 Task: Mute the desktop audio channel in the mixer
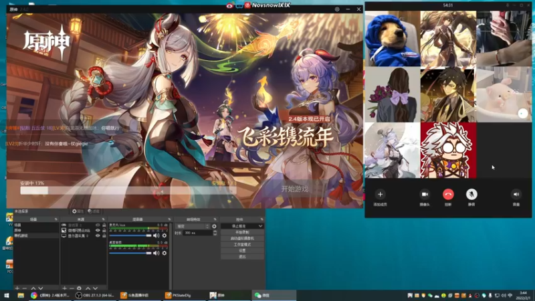[x=156, y=253]
